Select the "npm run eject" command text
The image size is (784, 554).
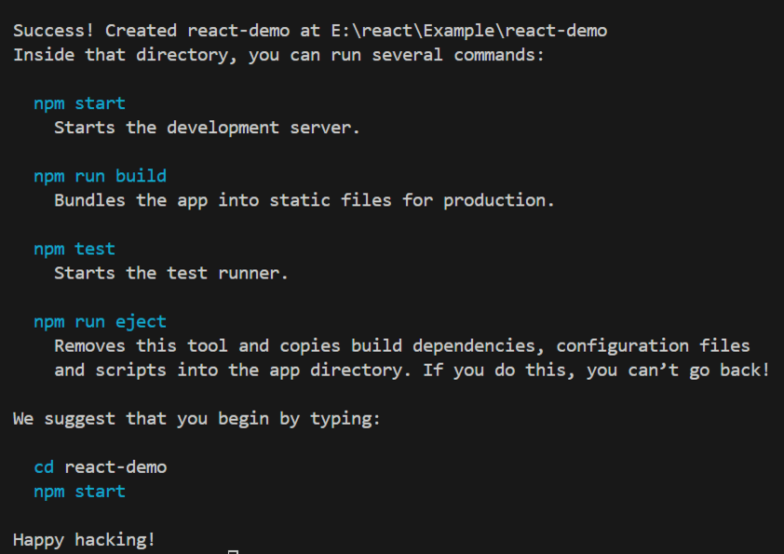pyautogui.click(x=100, y=321)
